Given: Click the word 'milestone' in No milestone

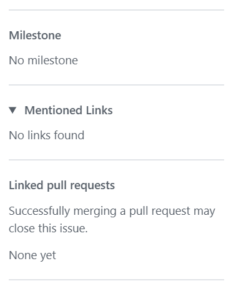Looking at the screenshot, I should click(52, 61).
